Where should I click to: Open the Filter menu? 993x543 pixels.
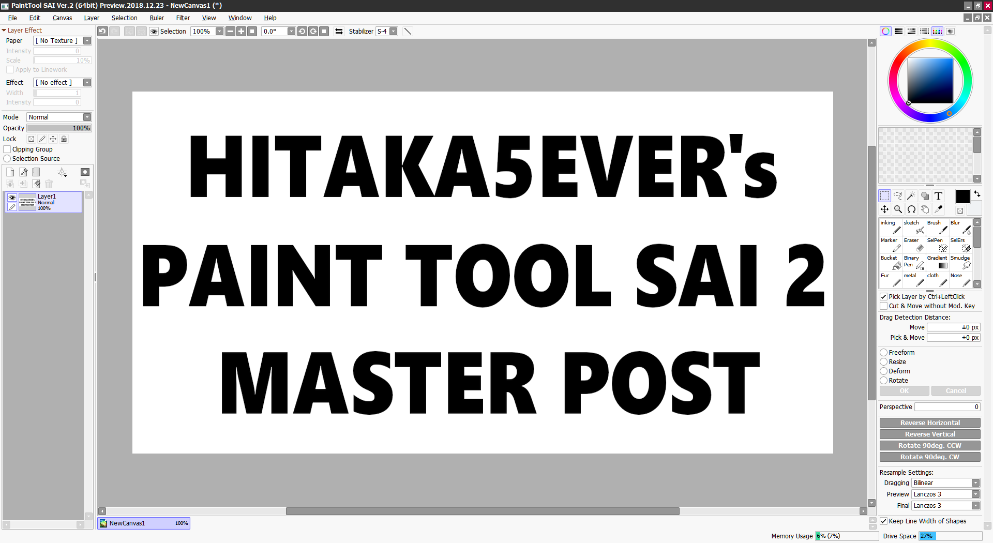pos(183,18)
